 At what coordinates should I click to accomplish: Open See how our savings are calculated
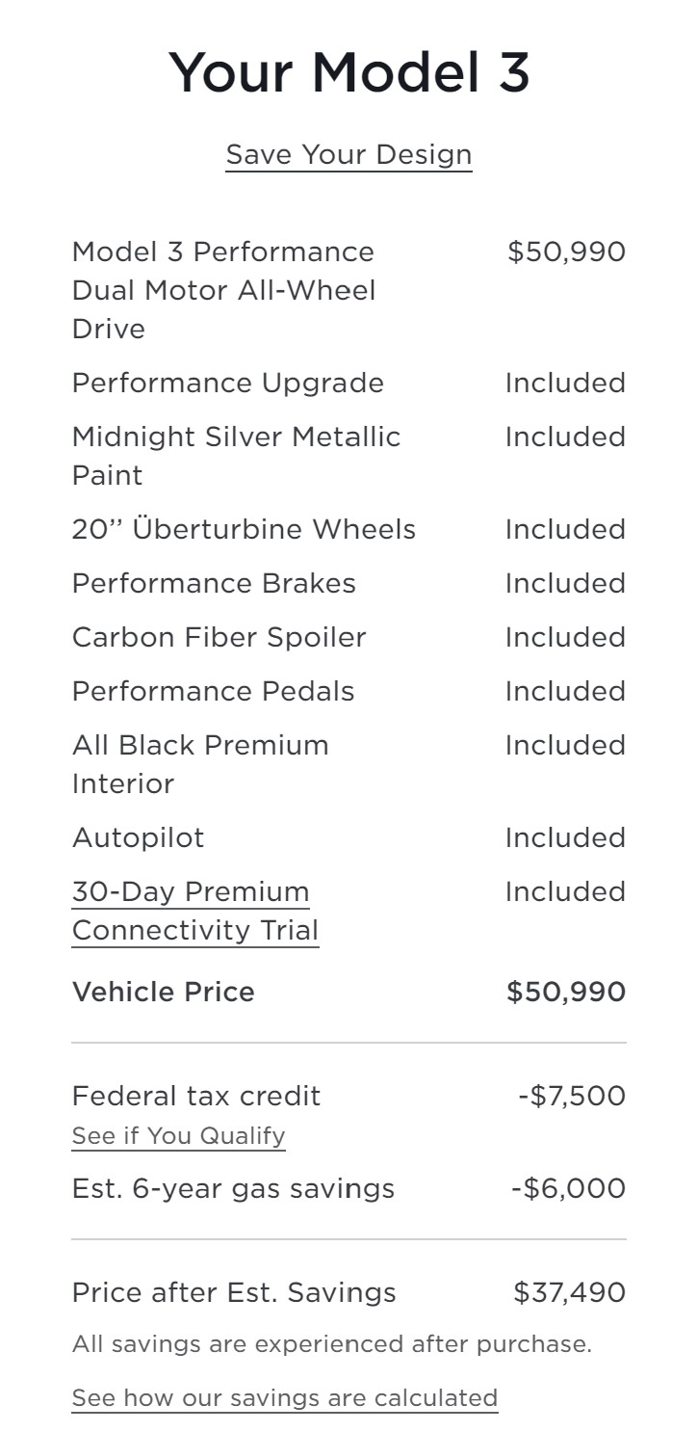(284, 1397)
